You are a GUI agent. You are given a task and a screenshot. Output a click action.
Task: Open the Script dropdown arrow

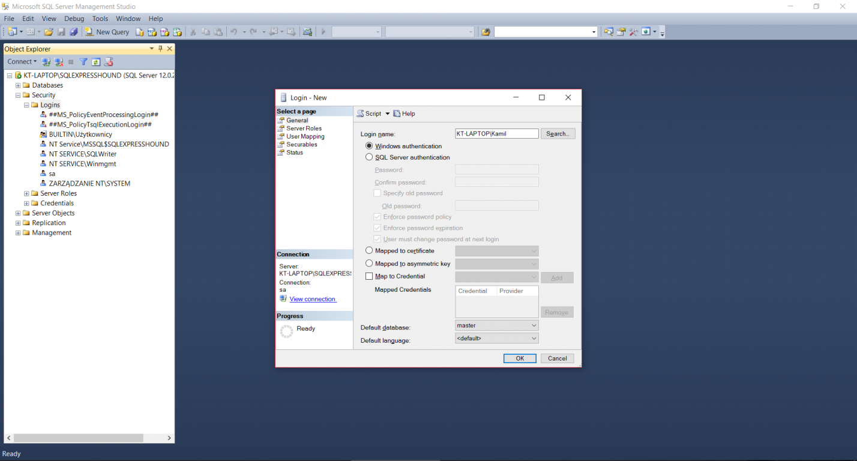(387, 113)
